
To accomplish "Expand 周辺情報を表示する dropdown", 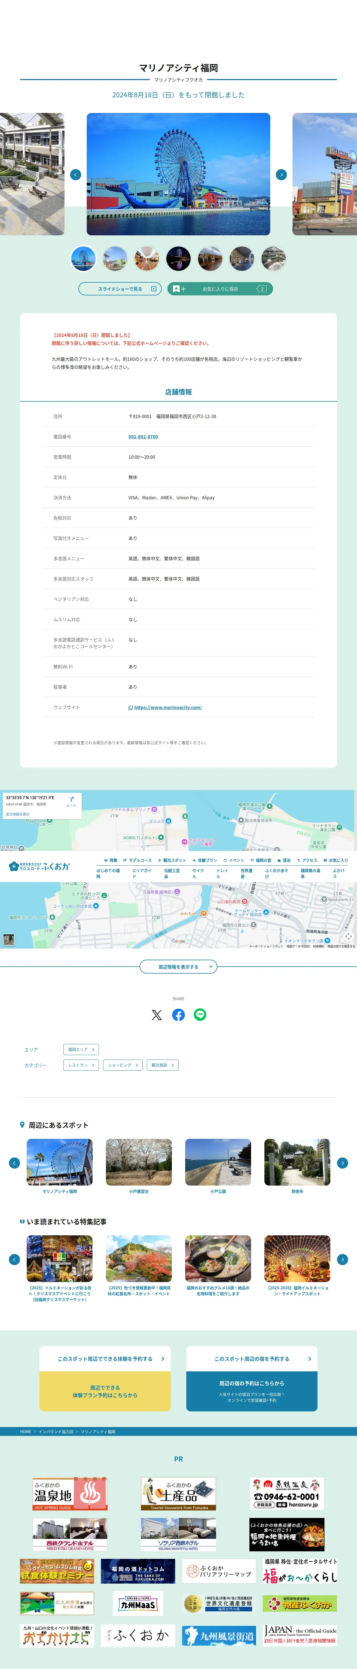I will [x=178, y=967].
